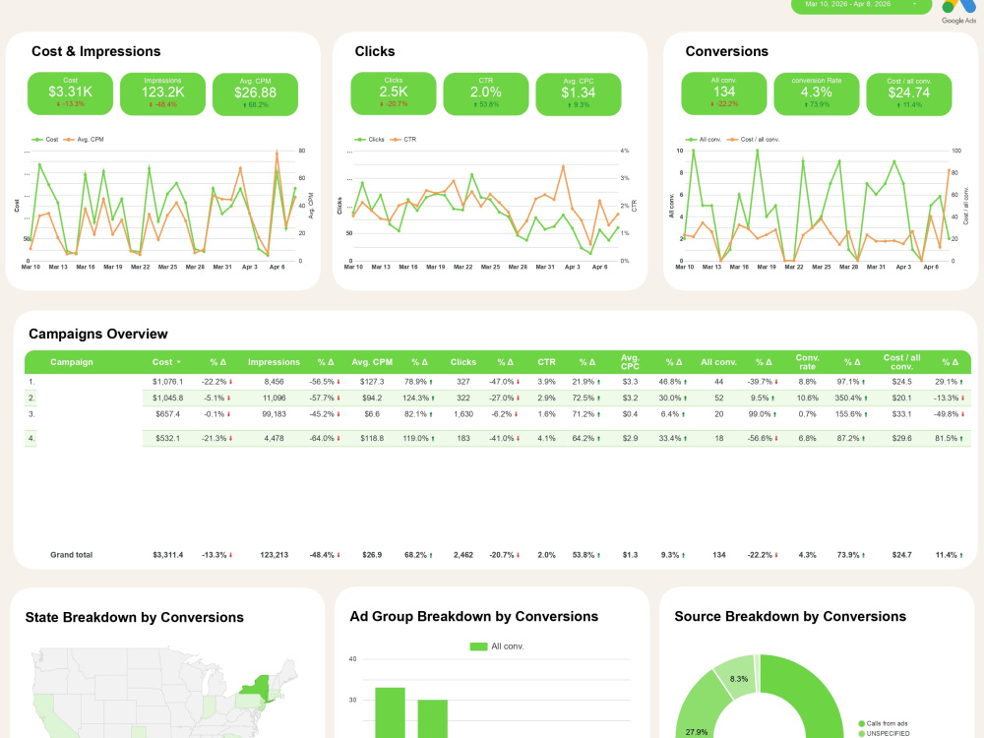The image size is (984, 738).
Task: Select the CTR 2.0% scorecard
Action: click(x=486, y=93)
